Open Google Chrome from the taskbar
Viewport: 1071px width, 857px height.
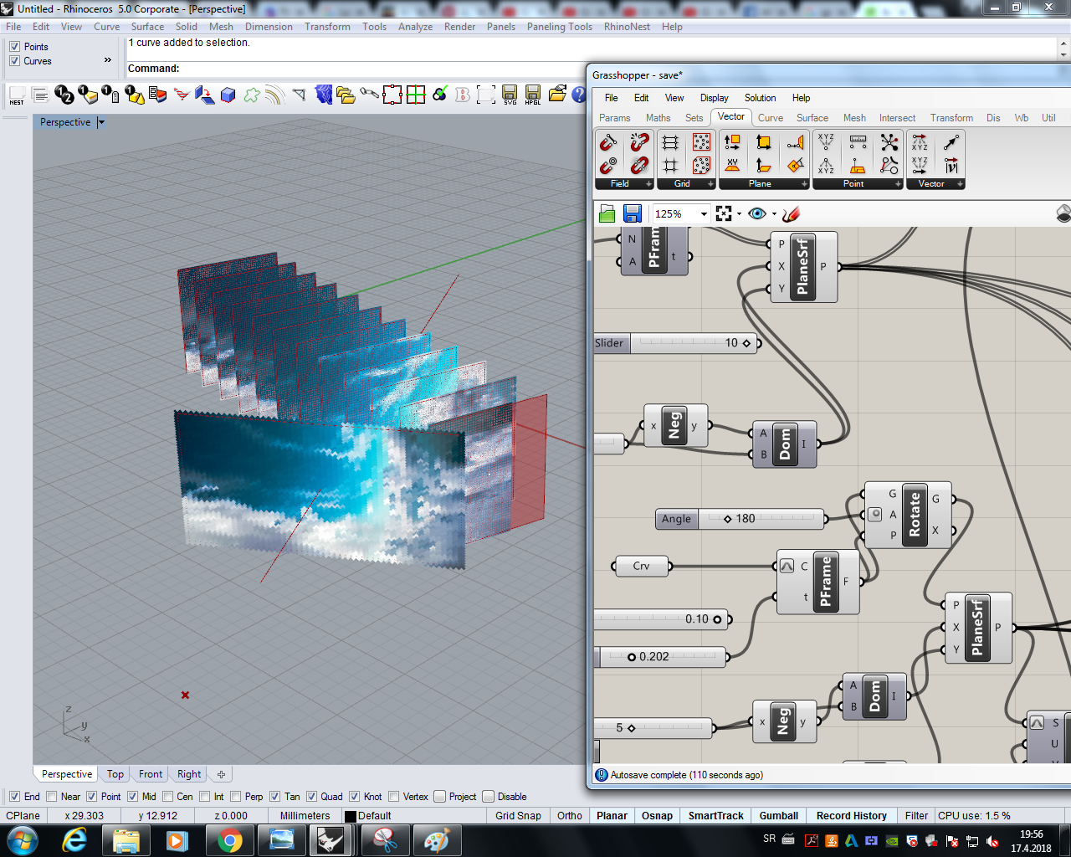click(229, 839)
